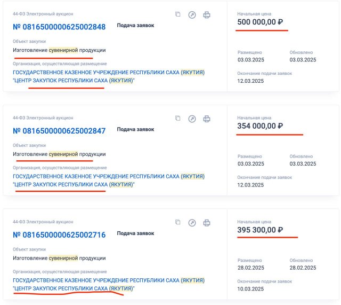Open auction № 0816500000625002716 link

[59, 235]
